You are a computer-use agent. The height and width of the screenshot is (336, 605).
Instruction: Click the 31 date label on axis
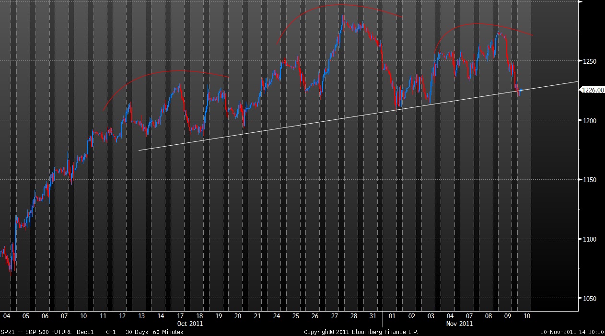tap(373, 316)
